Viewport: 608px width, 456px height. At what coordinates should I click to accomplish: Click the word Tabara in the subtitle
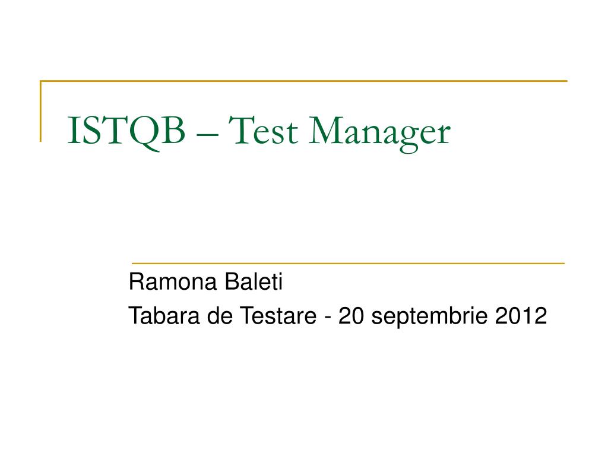tap(164, 316)
